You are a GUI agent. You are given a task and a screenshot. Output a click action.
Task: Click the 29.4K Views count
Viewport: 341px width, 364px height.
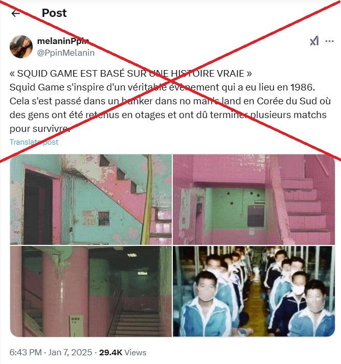[x=123, y=352]
